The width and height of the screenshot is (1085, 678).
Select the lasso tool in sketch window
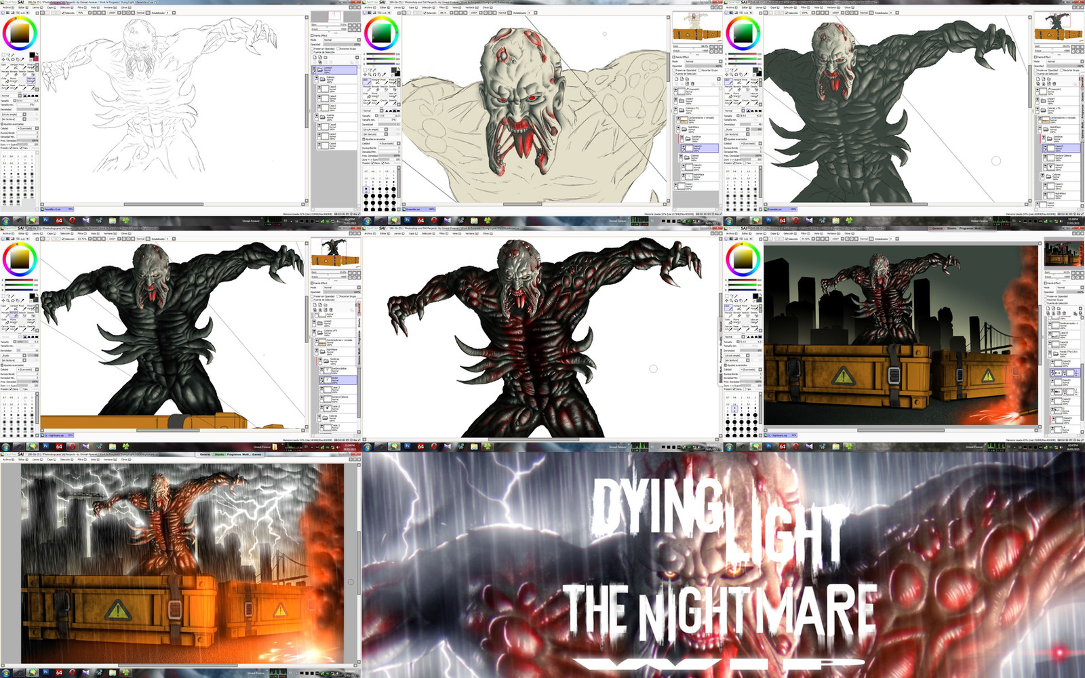point(8,55)
